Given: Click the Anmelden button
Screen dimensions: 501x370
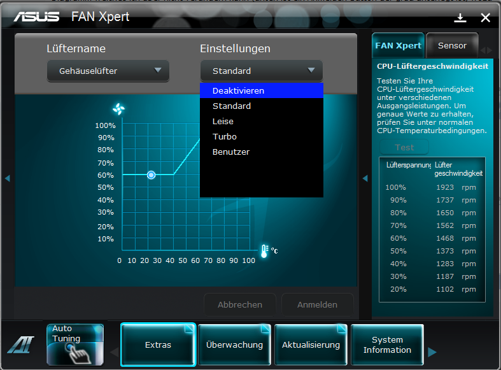Looking at the screenshot, I should 317,305.
